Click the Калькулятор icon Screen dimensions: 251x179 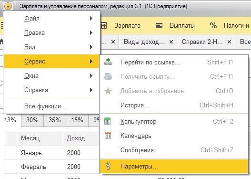coord(108,121)
